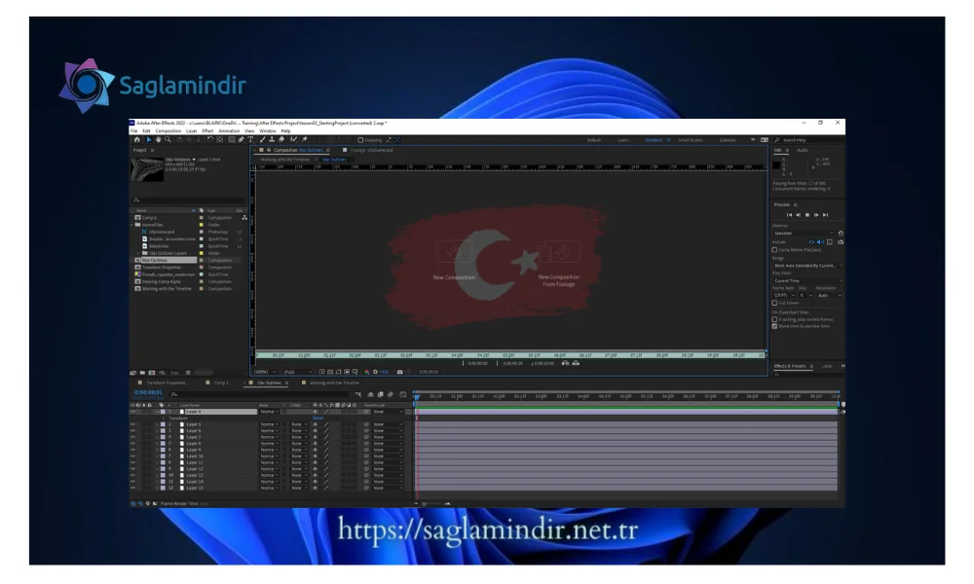Select the Type text tool
Viewport: 974px width, 584px height.
coord(250,139)
